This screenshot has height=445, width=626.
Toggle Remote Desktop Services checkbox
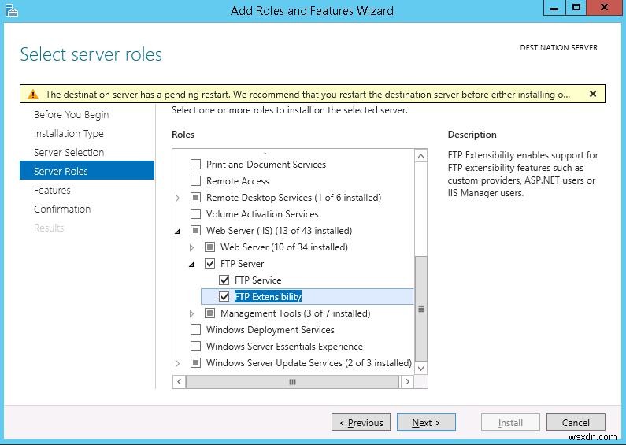(x=195, y=198)
